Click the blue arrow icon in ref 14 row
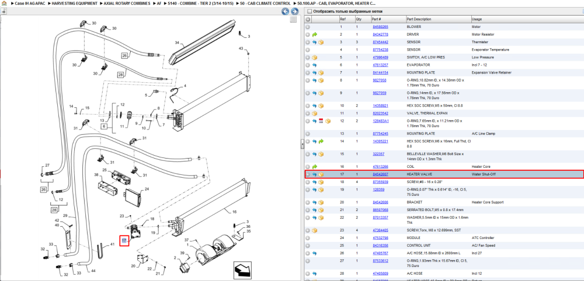Viewport: 584px width, 281px height. click(x=315, y=142)
